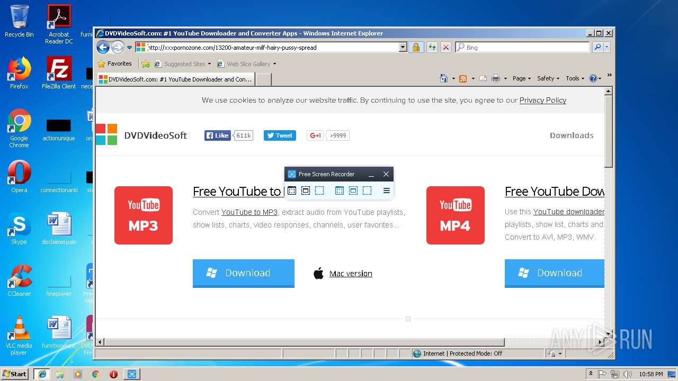Click the blue record window icon in Free Screen Recorder
This screenshot has height=381, width=678.
(353, 190)
